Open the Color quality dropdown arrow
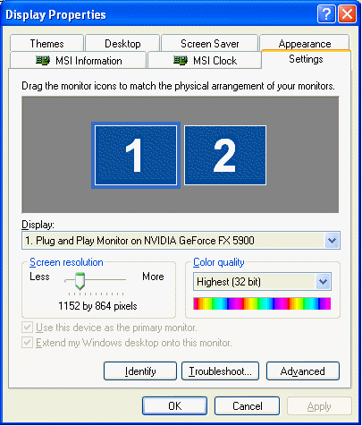This screenshot has height=426, width=362. (x=323, y=282)
